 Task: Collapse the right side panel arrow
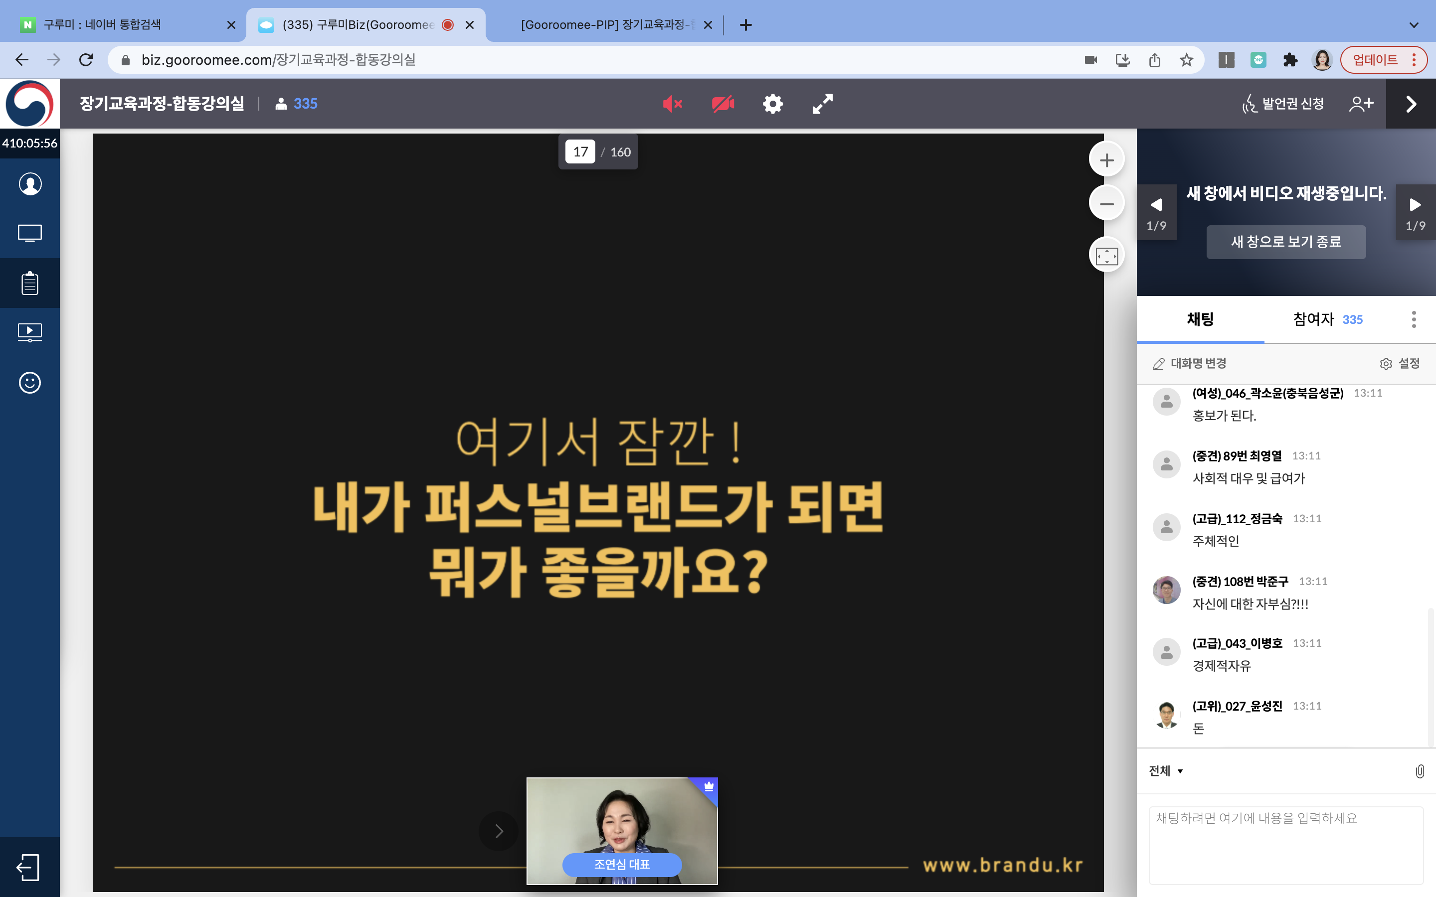click(1411, 104)
